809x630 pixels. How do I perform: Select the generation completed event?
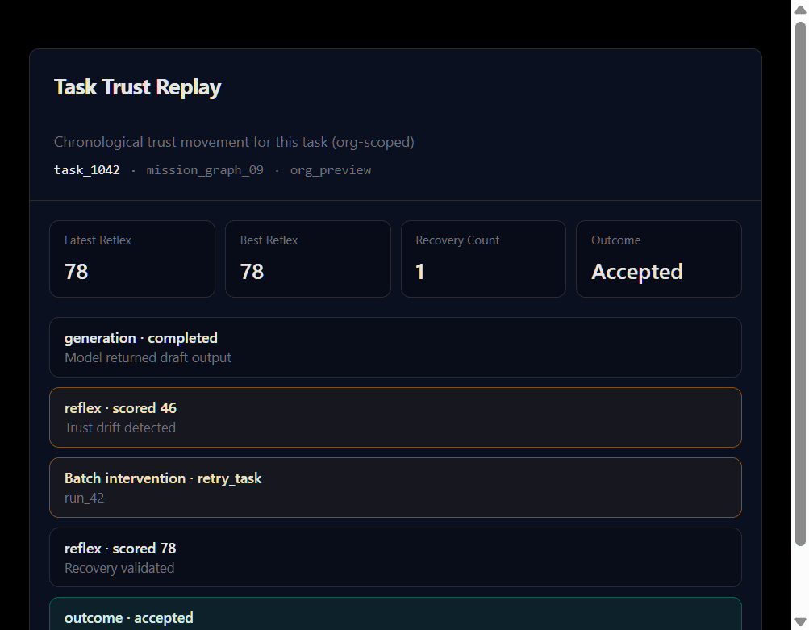[395, 347]
